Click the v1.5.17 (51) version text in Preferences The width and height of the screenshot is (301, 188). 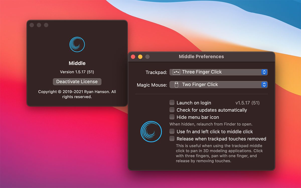pyautogui.click(x=247, y=103)
